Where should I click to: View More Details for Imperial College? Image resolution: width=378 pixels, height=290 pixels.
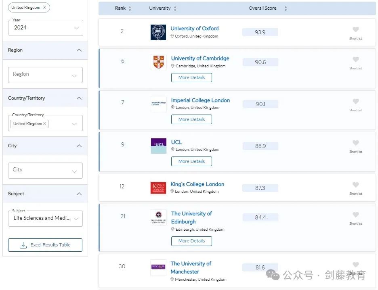click(x=192, y=119)
